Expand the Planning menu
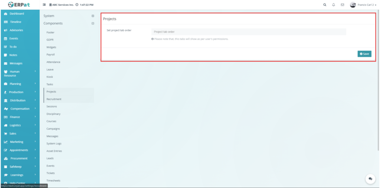The height and width of the screenshot is (188, 380). point(20,84)
